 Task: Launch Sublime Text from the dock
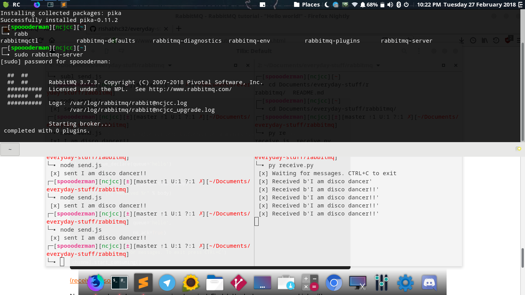coord(143,283)
